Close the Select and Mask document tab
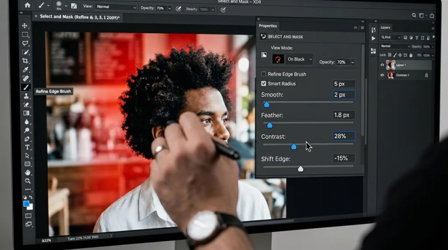Image resolution: width=448 pixels, height=250 pixels. coord(36,16)
